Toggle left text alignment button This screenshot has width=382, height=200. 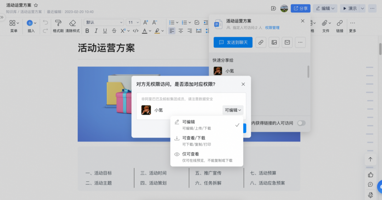point(172,31)
